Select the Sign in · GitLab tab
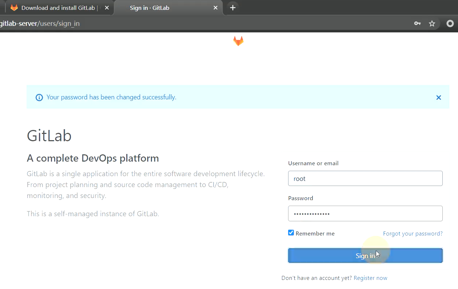Screen dimensions: 458x289 point(150,8)
